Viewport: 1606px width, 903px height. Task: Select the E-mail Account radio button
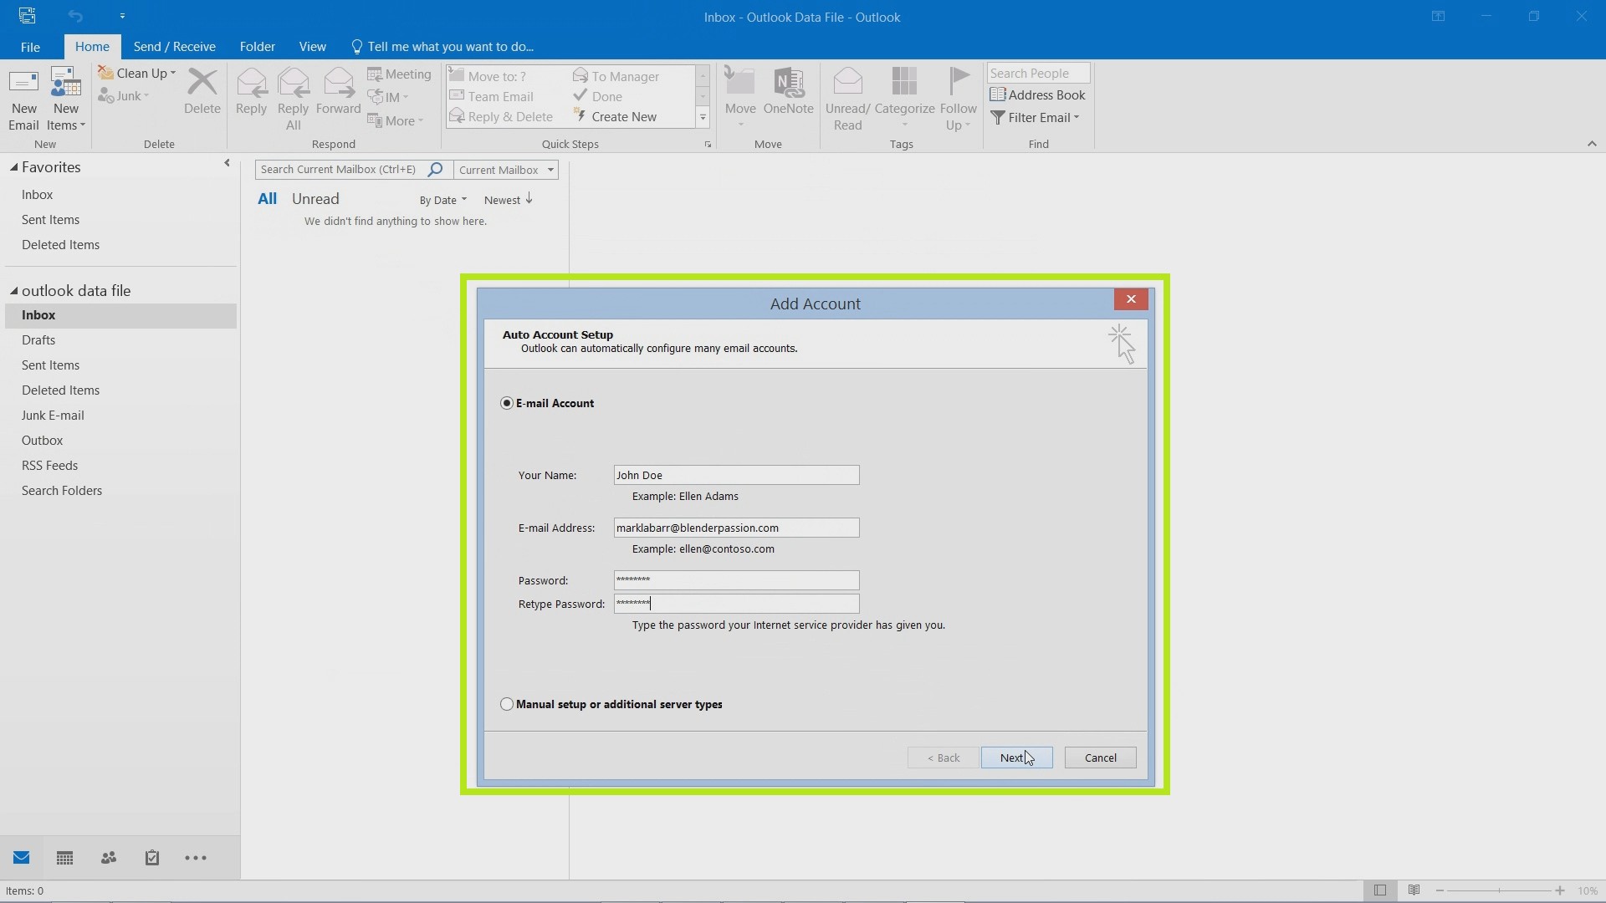(x=506, y=402)
